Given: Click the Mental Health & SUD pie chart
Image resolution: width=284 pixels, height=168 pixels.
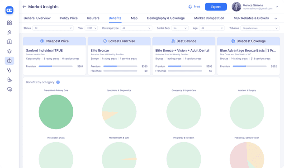Looking at the screenshot, I should coord(119,155).
